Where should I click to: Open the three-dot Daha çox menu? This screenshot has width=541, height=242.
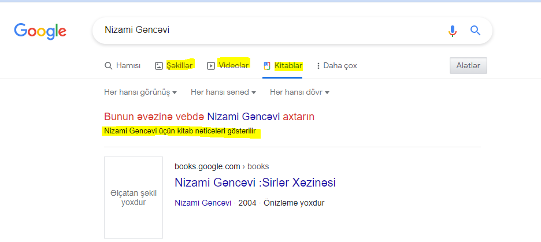click(x=318, y=66)
